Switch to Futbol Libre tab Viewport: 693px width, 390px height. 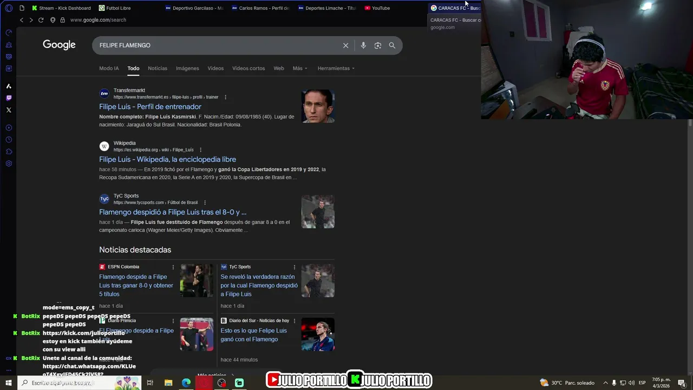[115, 8]
